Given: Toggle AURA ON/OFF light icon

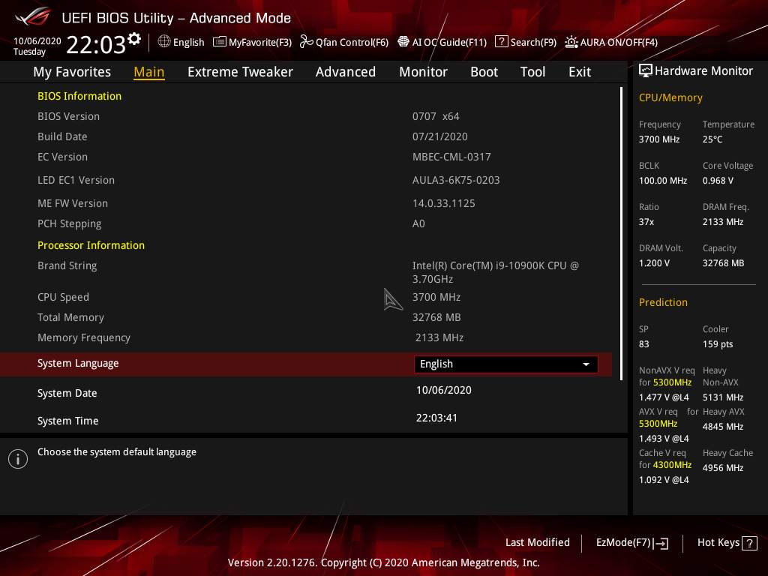Looking at the screenshot, I should click(571, 42).
